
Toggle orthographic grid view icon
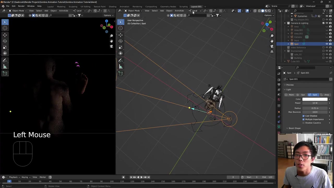272,52
